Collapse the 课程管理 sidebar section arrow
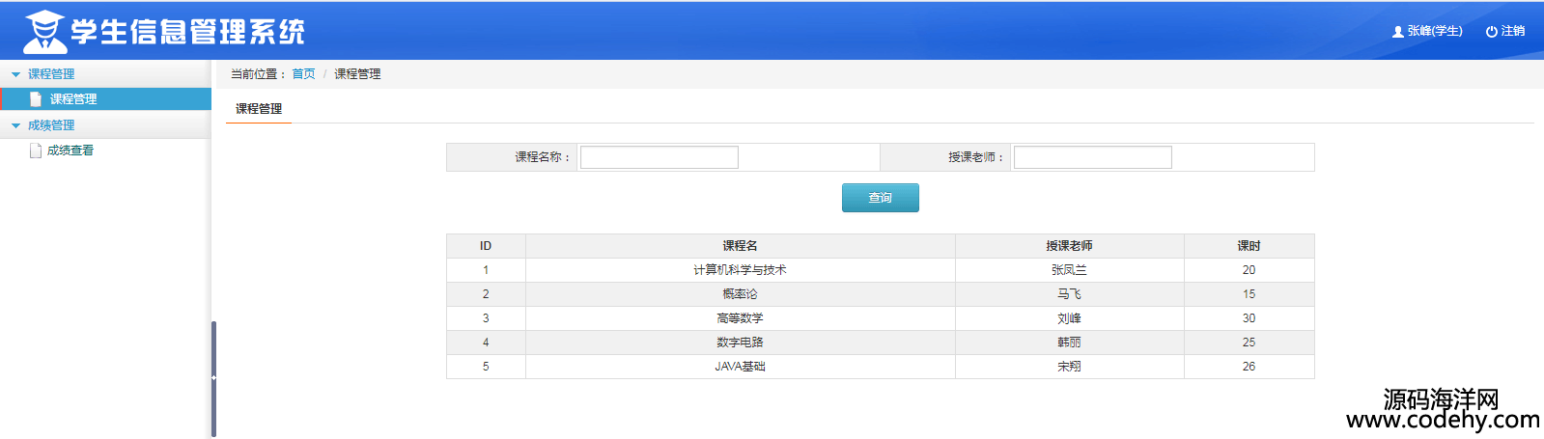 [15, 74]
